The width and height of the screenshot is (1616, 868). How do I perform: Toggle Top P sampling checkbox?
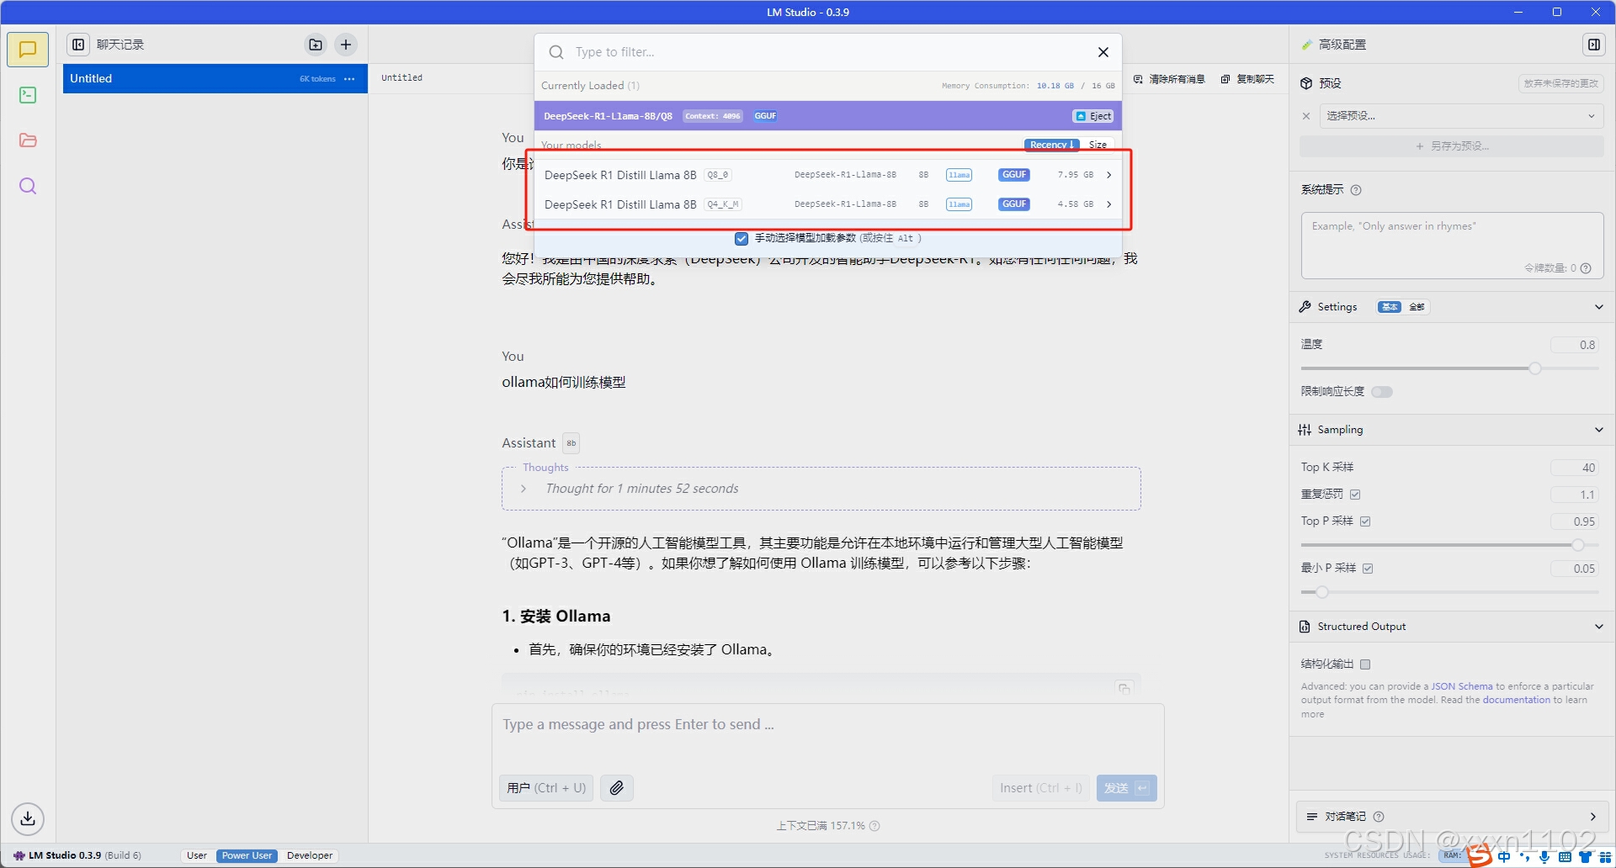click(1365, 521)
